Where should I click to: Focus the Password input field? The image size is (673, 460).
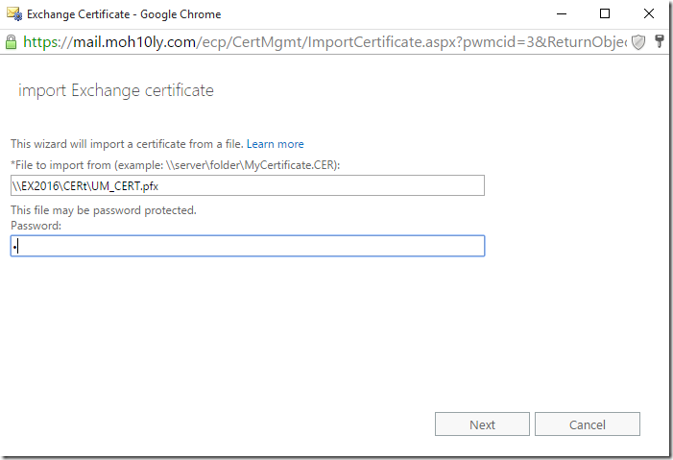[x=248, y=246]
